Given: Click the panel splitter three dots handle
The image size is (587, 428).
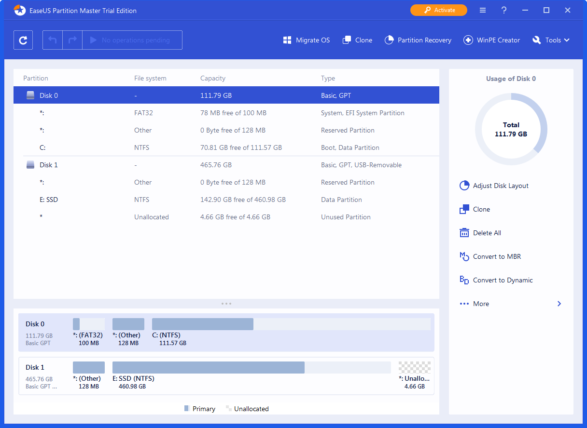Looking at the screenshot, I should 226,304.
